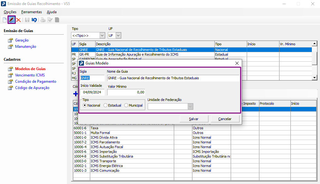Open the Opções menu
320x184 pixels.
10,12
